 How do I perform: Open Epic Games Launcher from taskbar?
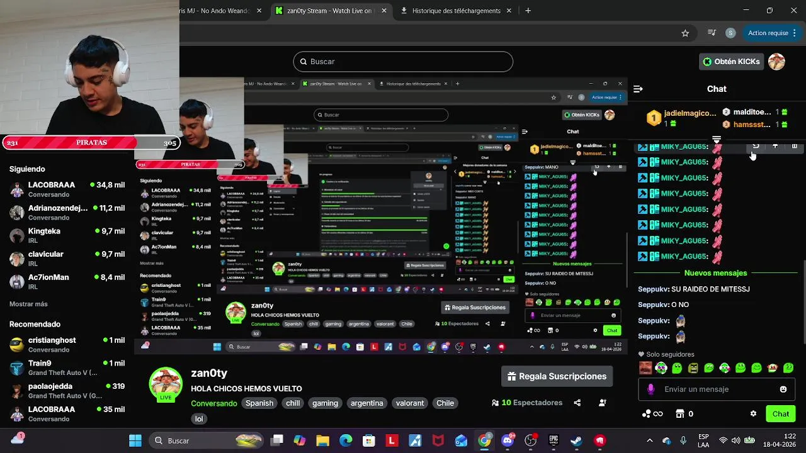coord(553,440)
